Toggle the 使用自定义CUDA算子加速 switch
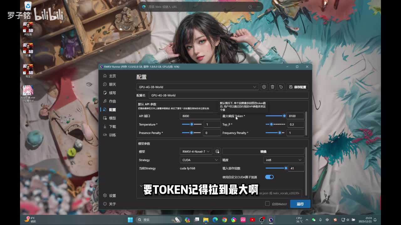 point(269,177)
